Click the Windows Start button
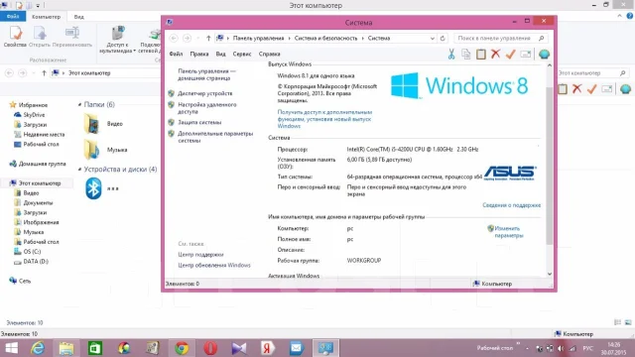 click(11, 348)
